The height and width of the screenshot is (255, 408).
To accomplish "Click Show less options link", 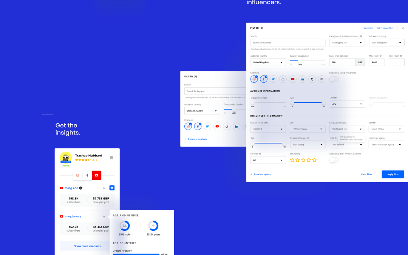I will (261, 174).
